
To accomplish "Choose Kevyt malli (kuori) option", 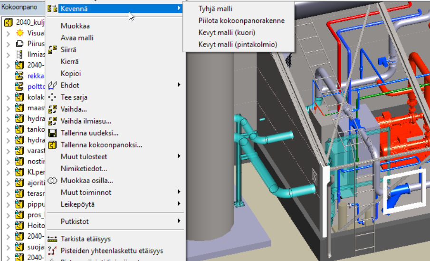I will [x=227, y=33].
